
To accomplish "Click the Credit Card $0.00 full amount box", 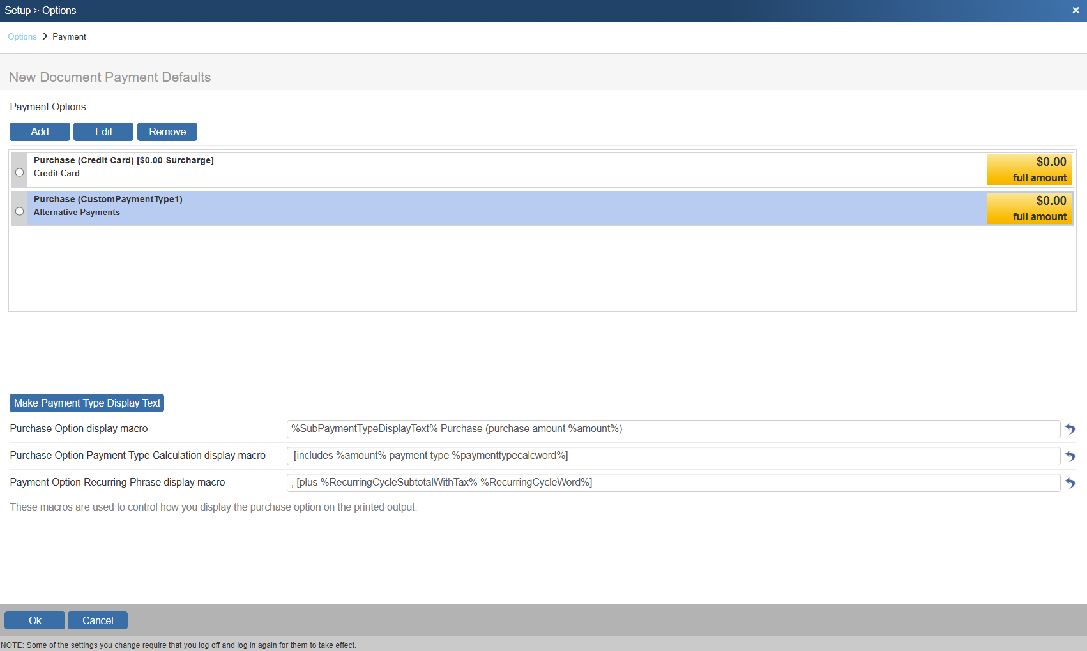I will (1030, 170).
